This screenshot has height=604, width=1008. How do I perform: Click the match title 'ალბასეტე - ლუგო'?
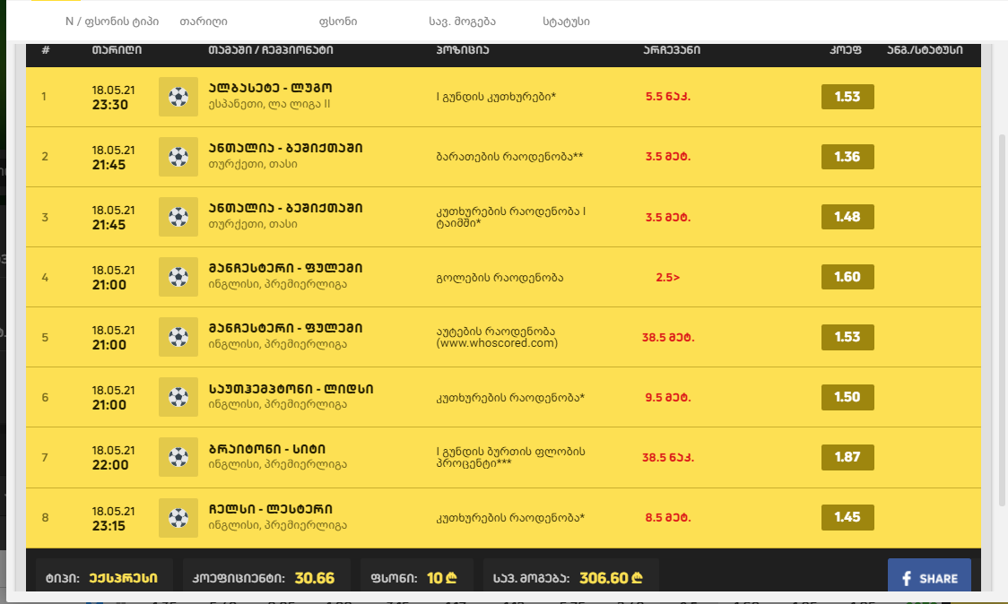pos(270,88)
